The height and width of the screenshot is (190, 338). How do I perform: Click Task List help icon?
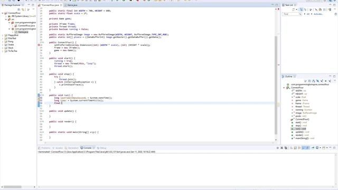click(336, 14)
